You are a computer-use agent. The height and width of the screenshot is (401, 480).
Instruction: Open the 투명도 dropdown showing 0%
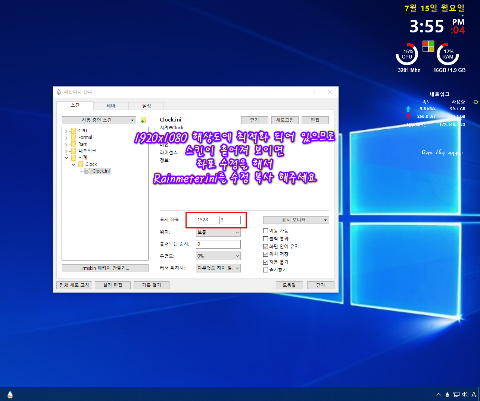[218, 256]
